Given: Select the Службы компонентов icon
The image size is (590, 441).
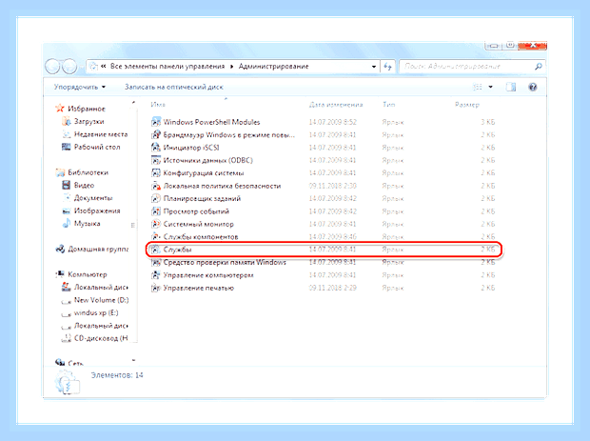Looking at the screenshot, I should click(156, 237).
